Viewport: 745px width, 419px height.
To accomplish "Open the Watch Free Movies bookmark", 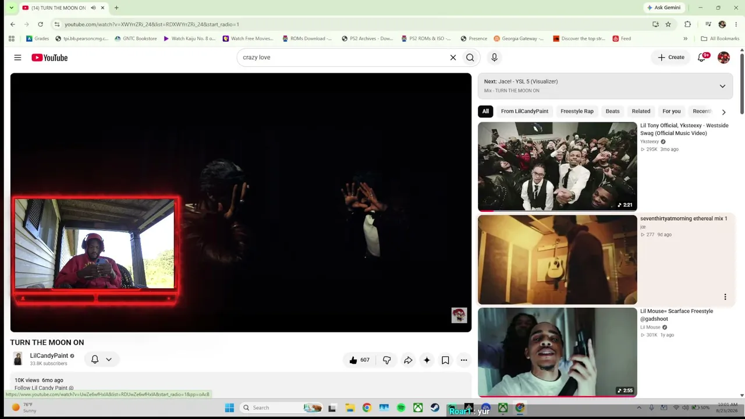I will (x=247, y=38).
